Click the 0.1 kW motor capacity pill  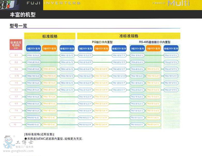tap(16, 55)
